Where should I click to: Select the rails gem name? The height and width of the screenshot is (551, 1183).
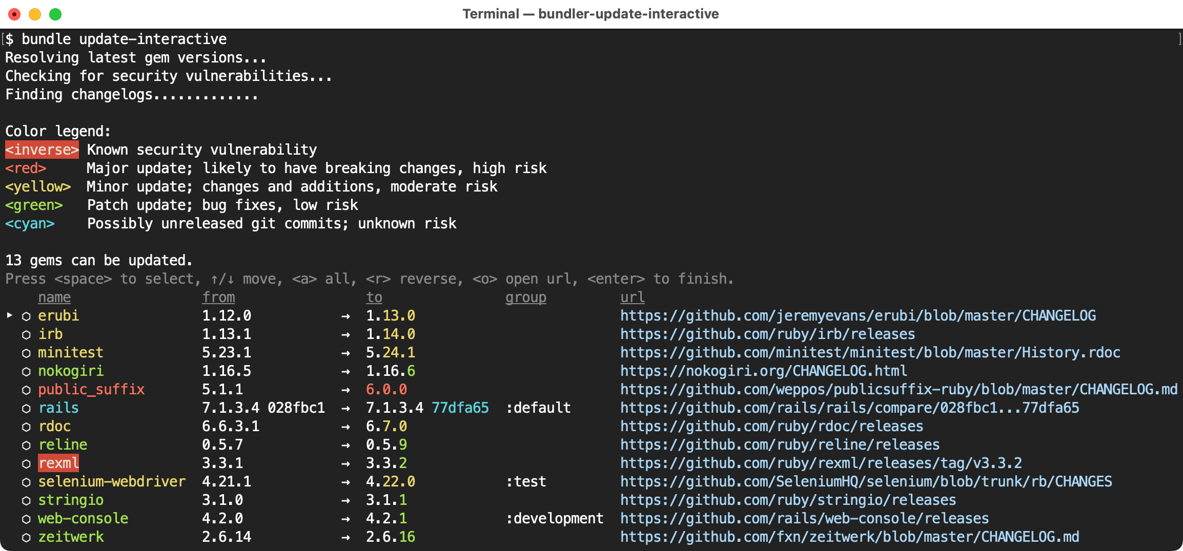click(58, 408)
